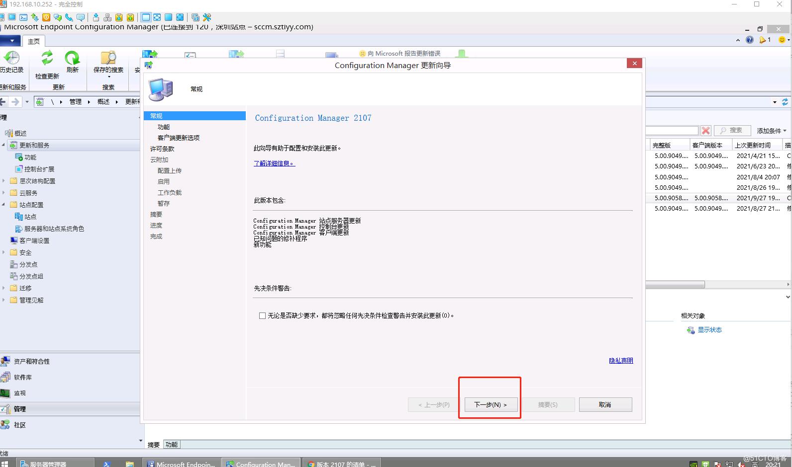792x467 pixels.
Task: Click the forward navigation arrow
Action: point(15,102)
